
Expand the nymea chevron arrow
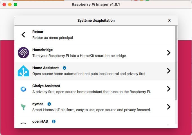coord(168,107)
